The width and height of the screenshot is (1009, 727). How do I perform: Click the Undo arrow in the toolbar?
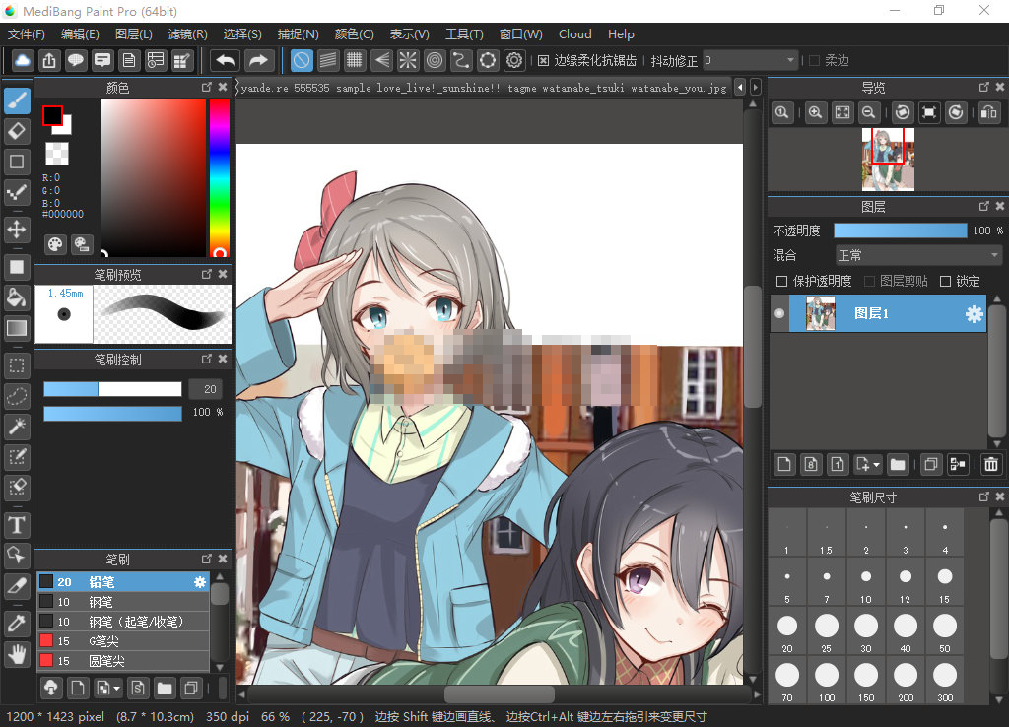click(225, 60)
